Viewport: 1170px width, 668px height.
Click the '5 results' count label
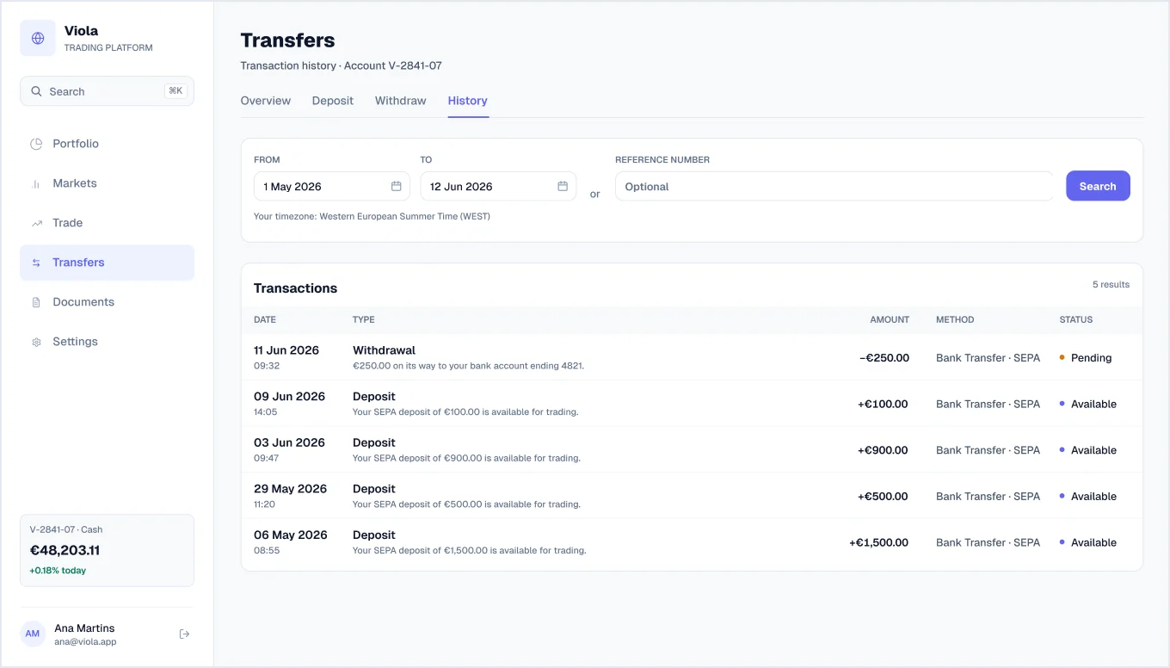coord(1111,284)
